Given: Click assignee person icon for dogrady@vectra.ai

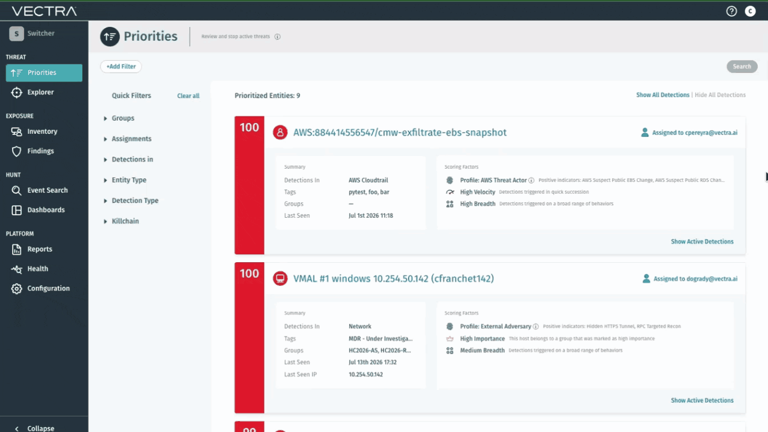Looking at the screenshot, I should (646, 278).
